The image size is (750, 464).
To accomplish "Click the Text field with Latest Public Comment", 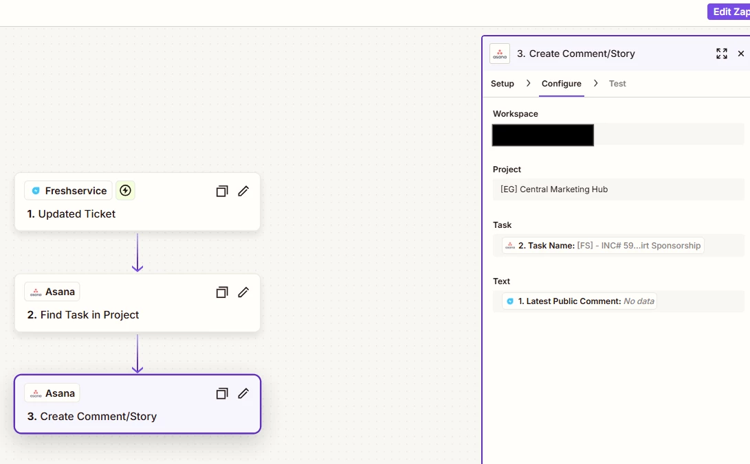I will tap(618, 301).
